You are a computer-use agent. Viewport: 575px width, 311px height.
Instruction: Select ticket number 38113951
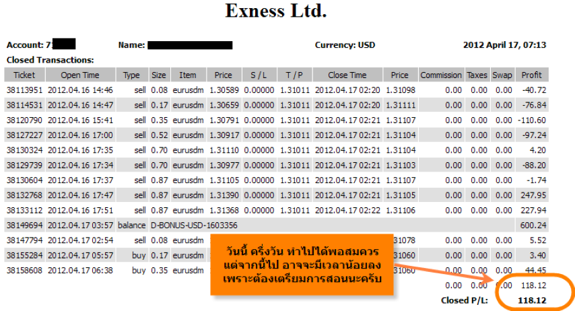(24, 90)
